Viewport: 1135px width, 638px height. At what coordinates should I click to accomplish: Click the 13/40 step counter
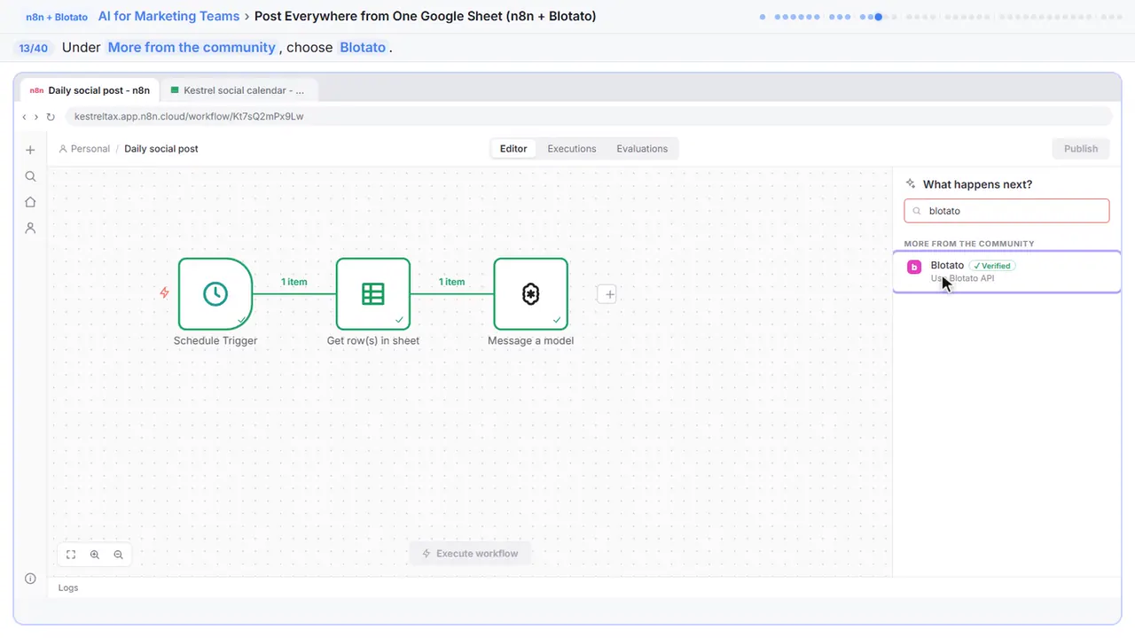pos(34,48)
